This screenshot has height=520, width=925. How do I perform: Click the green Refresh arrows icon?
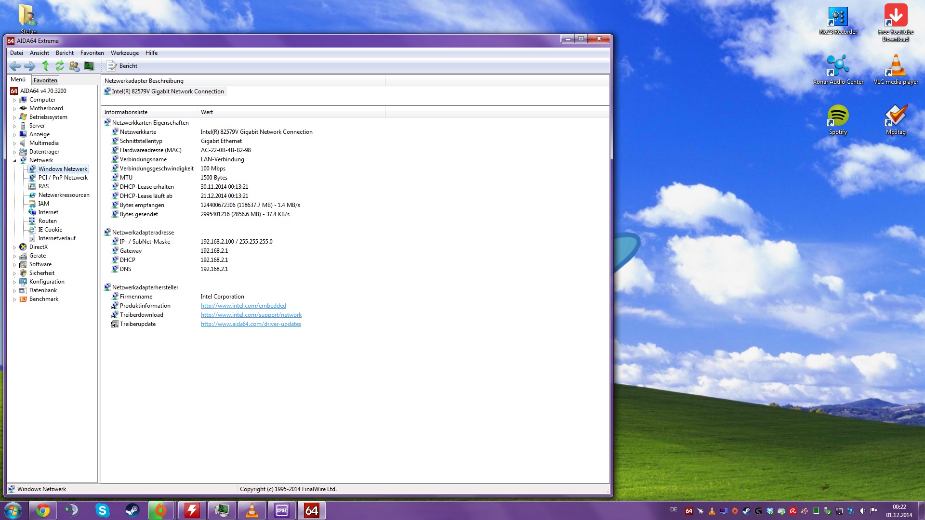point(60,66)
